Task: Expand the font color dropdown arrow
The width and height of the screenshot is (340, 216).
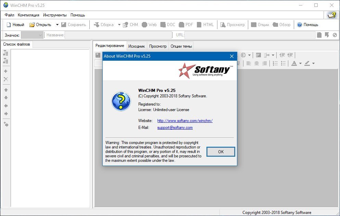Action: tap(300, 63)
